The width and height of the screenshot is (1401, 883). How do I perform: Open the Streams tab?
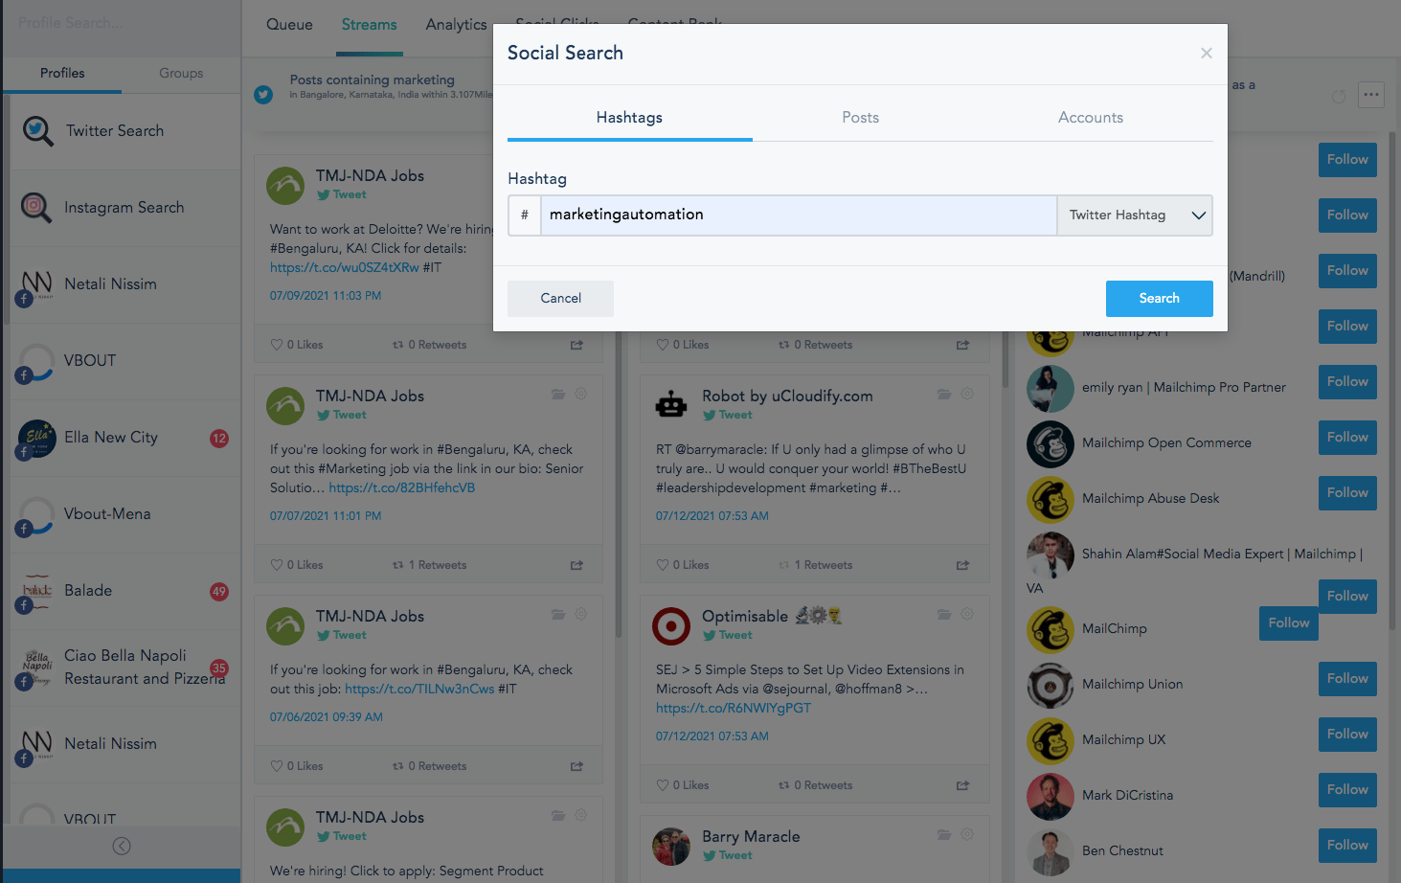coord(369,25)
